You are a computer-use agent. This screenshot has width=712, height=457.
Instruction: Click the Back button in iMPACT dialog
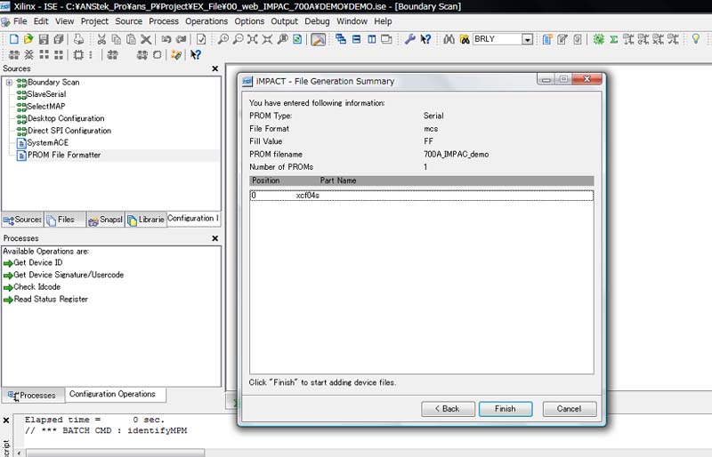click(x=448, y=409)
